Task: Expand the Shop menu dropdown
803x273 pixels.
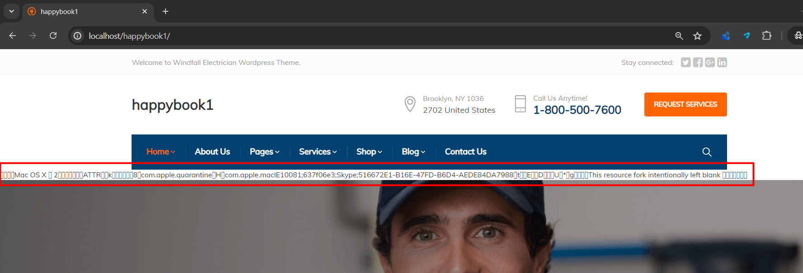Action: [369, 152]
